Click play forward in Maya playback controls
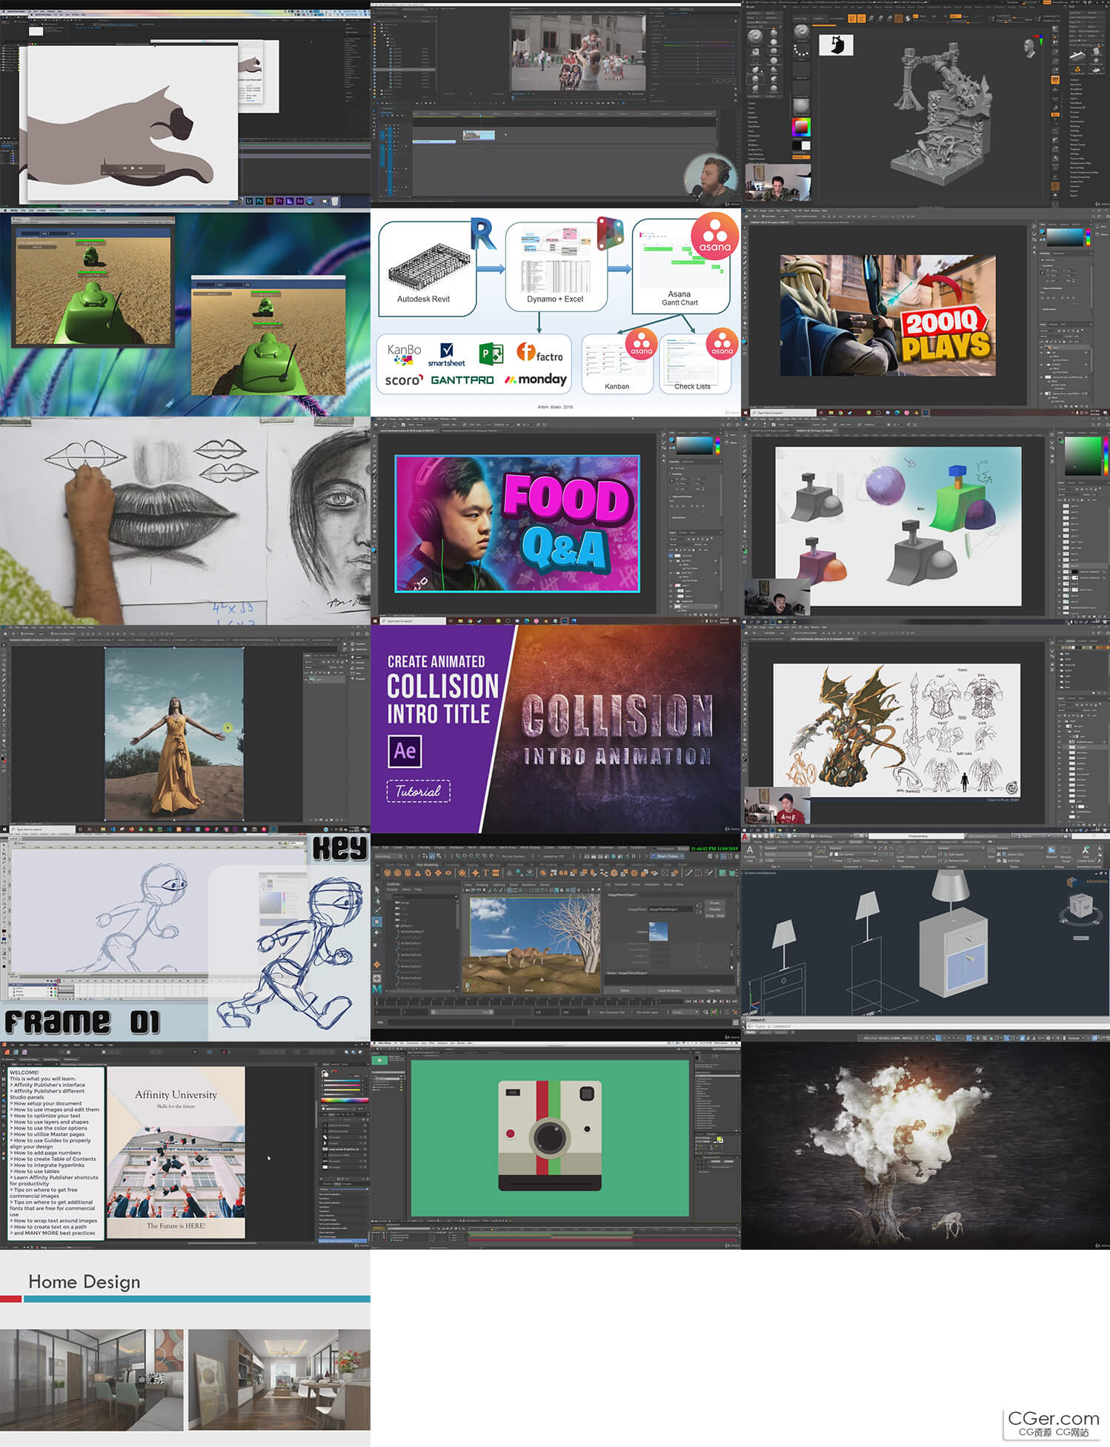Viewport: 1110px width, 1447px height. (x=715, y=1001)
